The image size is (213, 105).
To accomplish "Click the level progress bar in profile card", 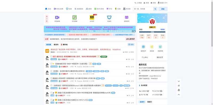I will [x=152, y=32].
